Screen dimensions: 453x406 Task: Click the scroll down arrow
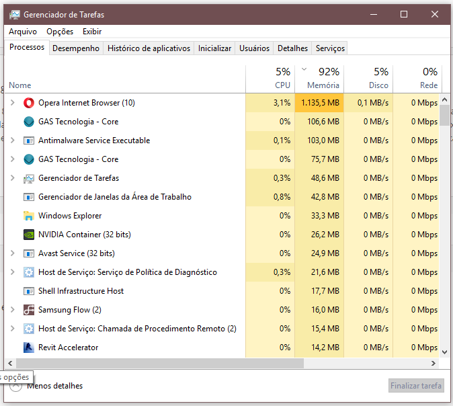click(445, 352)
